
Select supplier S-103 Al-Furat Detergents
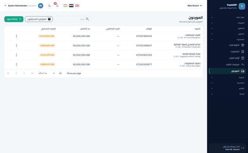pyautogui.click(x=189, y=36)
